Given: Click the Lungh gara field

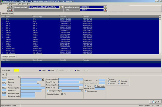Looking at the screenshot, I should (102, 80).
